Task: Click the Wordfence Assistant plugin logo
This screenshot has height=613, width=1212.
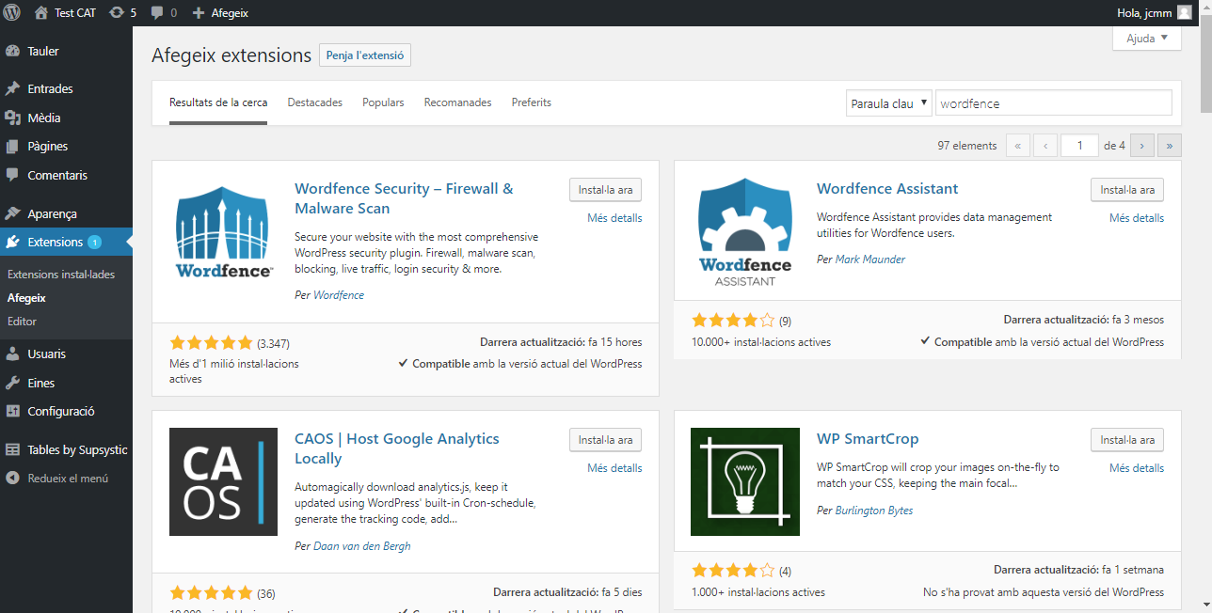Action: 745,232
